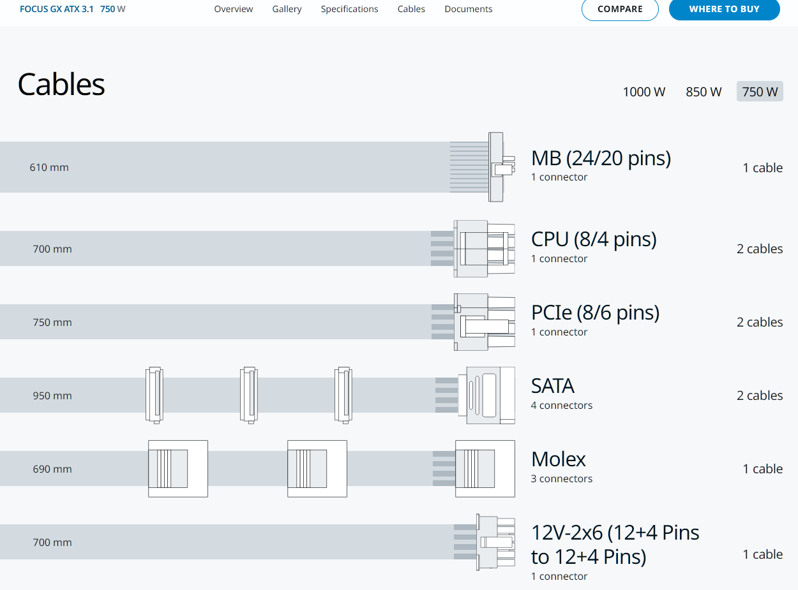
Task: Click the PCIe 8/6 pin connector illustration
Action: 484,322
